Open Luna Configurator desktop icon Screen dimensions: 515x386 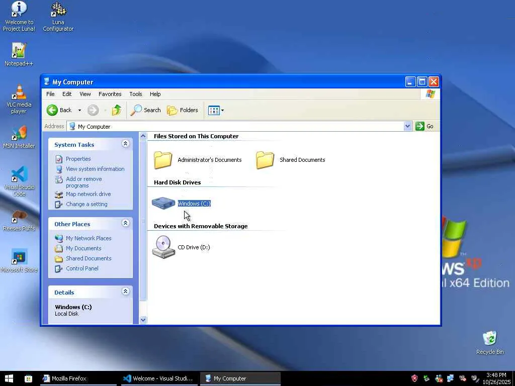pos(58,17)
